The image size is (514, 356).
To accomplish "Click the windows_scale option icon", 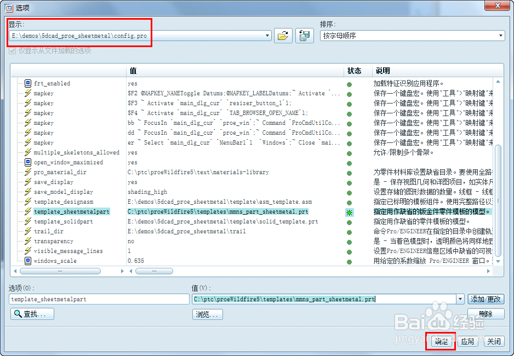I will 28,261.
